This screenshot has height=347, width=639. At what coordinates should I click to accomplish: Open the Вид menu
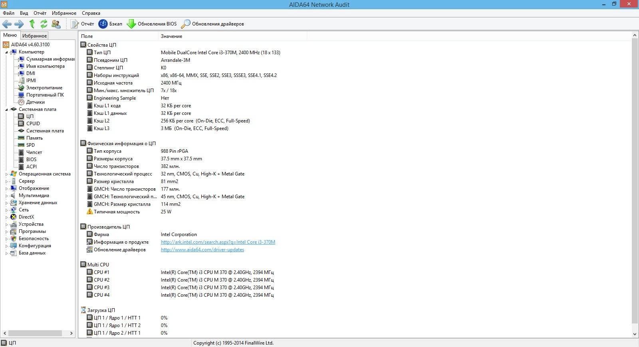click(x=24, y=13)
